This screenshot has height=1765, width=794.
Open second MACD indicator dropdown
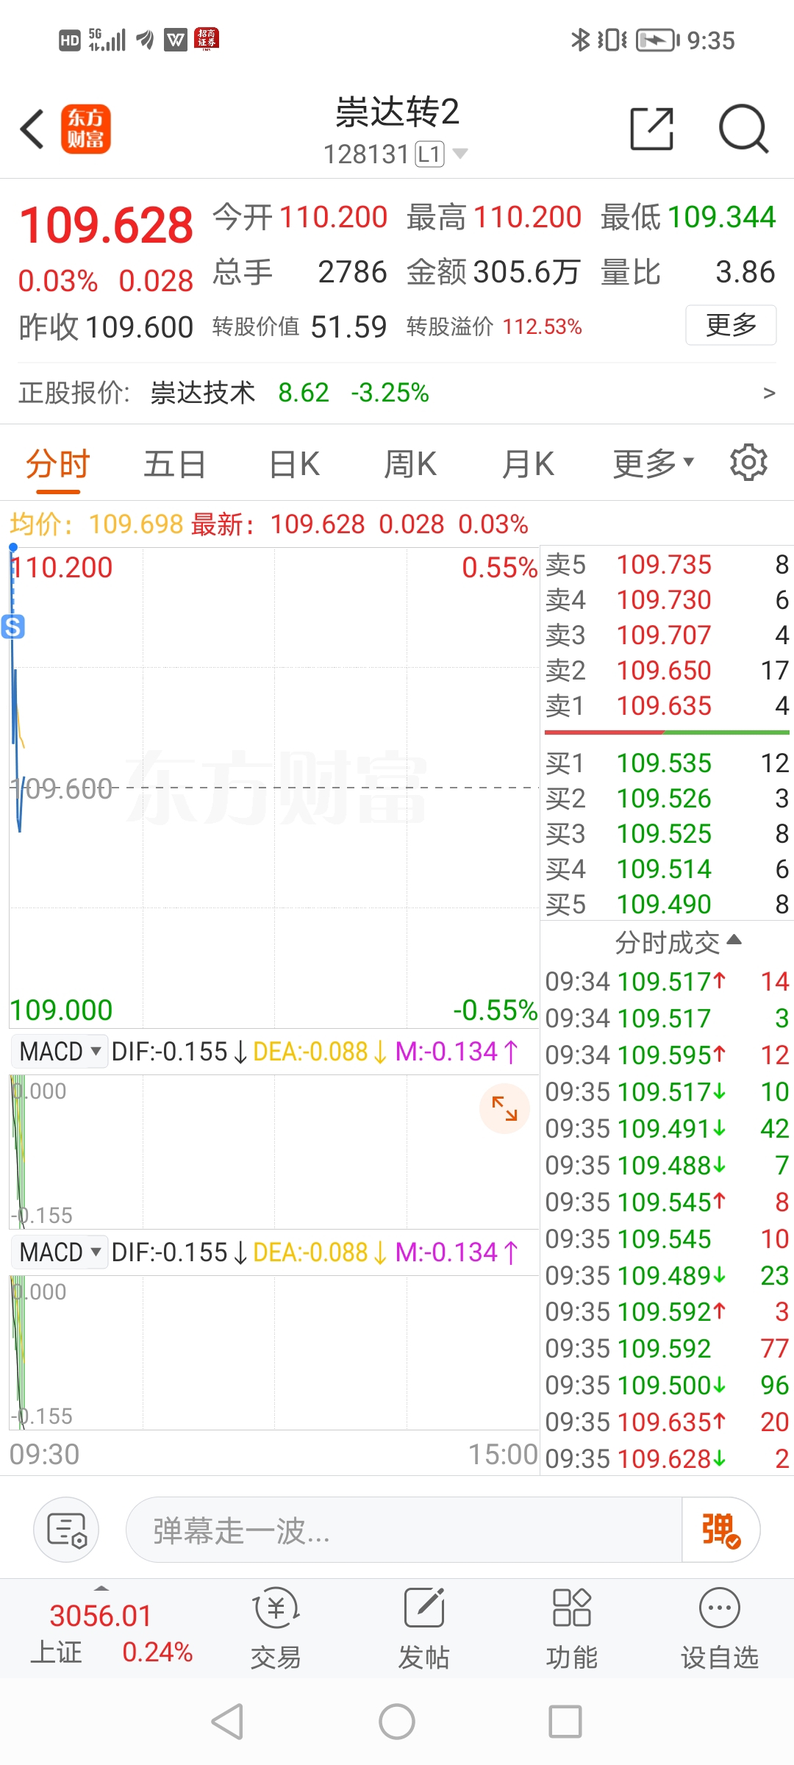60,1252
